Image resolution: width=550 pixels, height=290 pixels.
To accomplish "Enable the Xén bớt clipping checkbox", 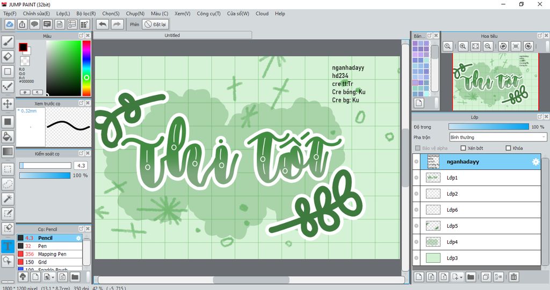I will (463, 148).
